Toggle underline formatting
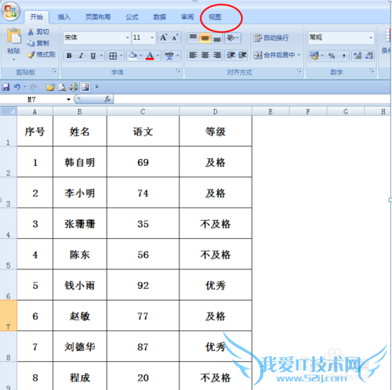The height and width of the screenshot is (390, 392). (93, 56)
